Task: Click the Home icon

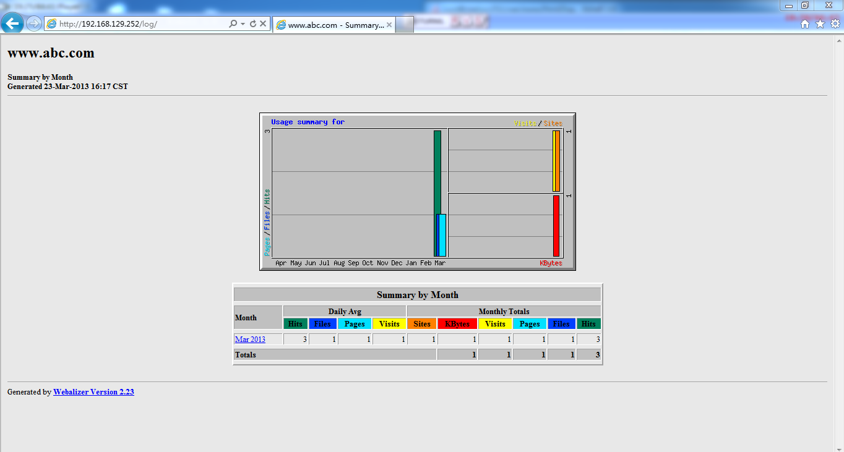Action: point(804,24)
